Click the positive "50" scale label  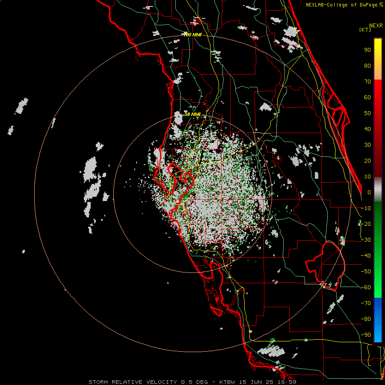[367, 113]
